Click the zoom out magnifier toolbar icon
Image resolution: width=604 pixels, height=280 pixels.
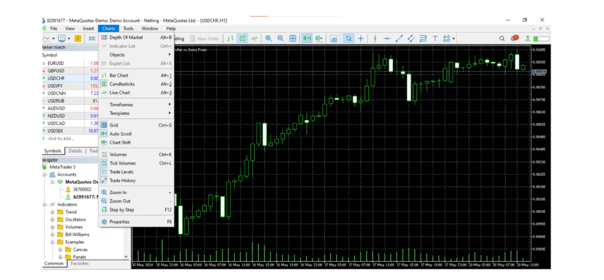280,39
